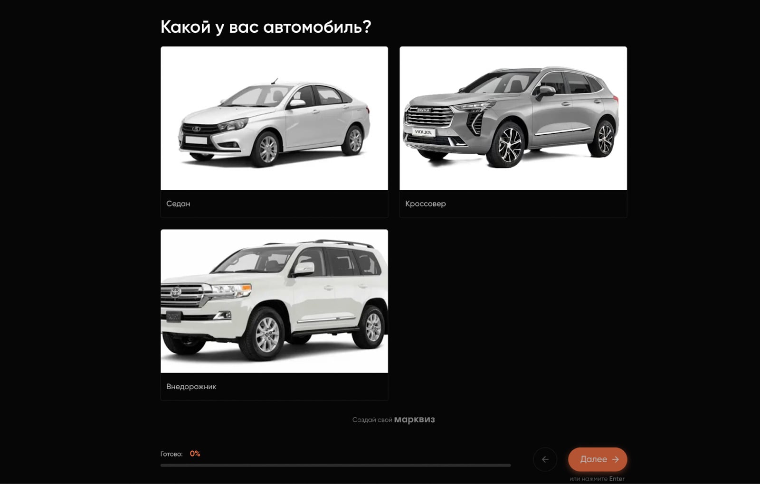Click the Какой у вас автомобиль heading

click(x=266, y=27)
